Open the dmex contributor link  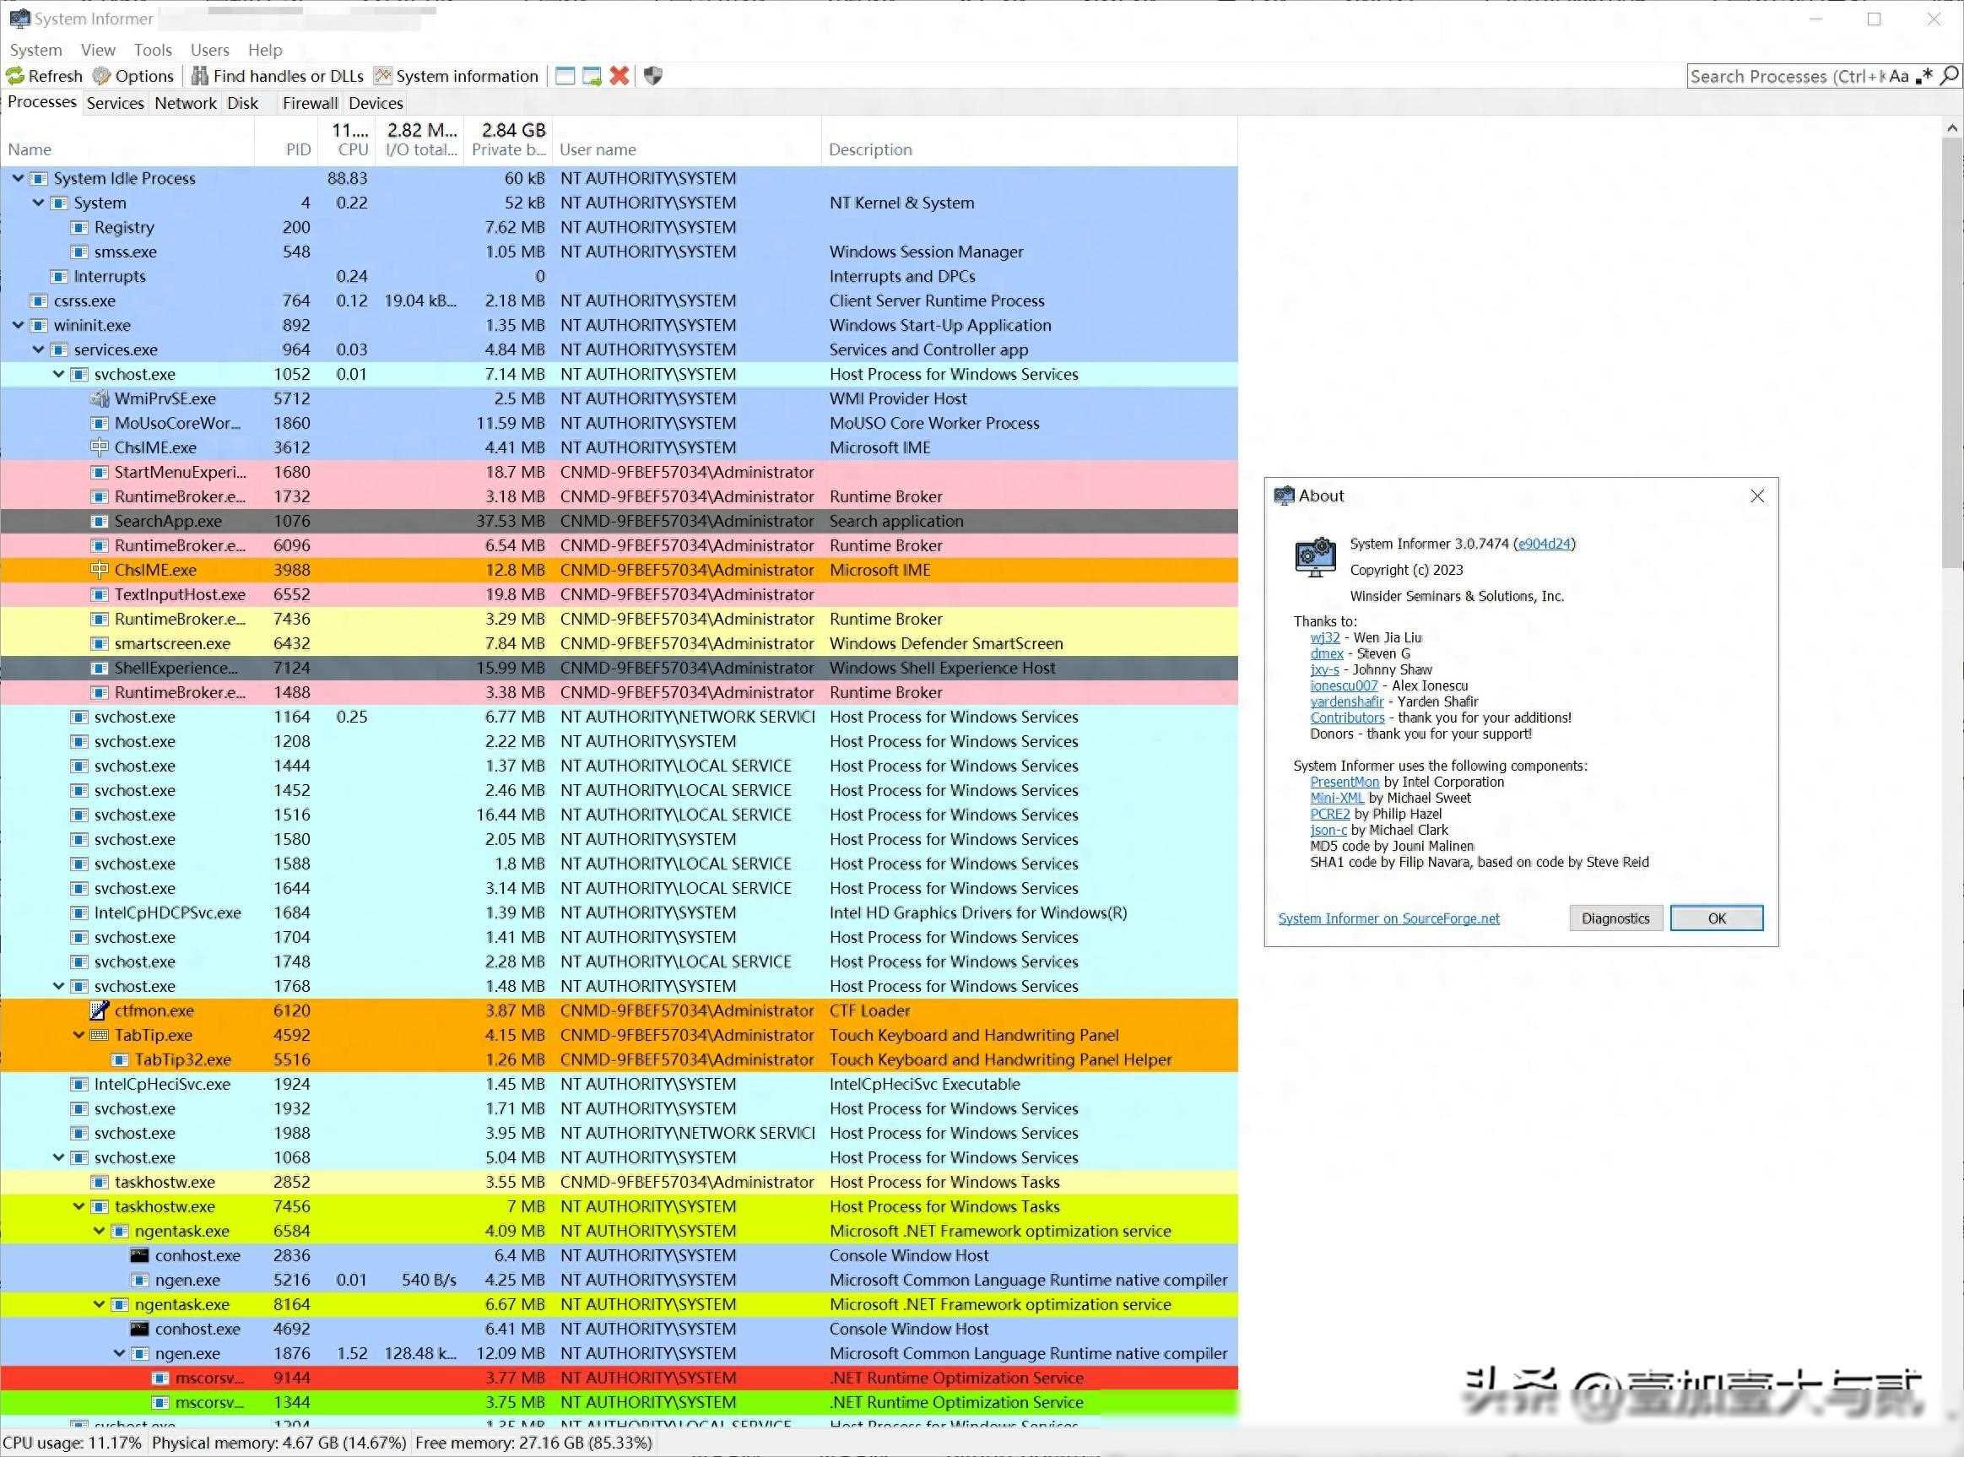(1327, 653)
